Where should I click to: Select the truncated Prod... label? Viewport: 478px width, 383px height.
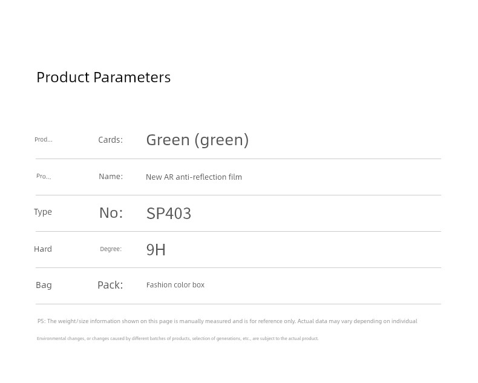tap(44, 139)
